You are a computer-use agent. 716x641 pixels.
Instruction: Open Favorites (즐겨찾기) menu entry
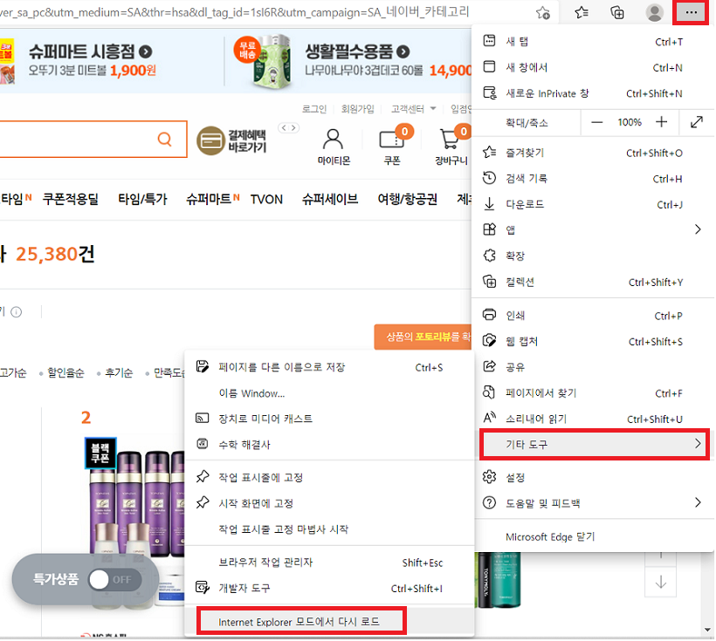tap(593, 153)
